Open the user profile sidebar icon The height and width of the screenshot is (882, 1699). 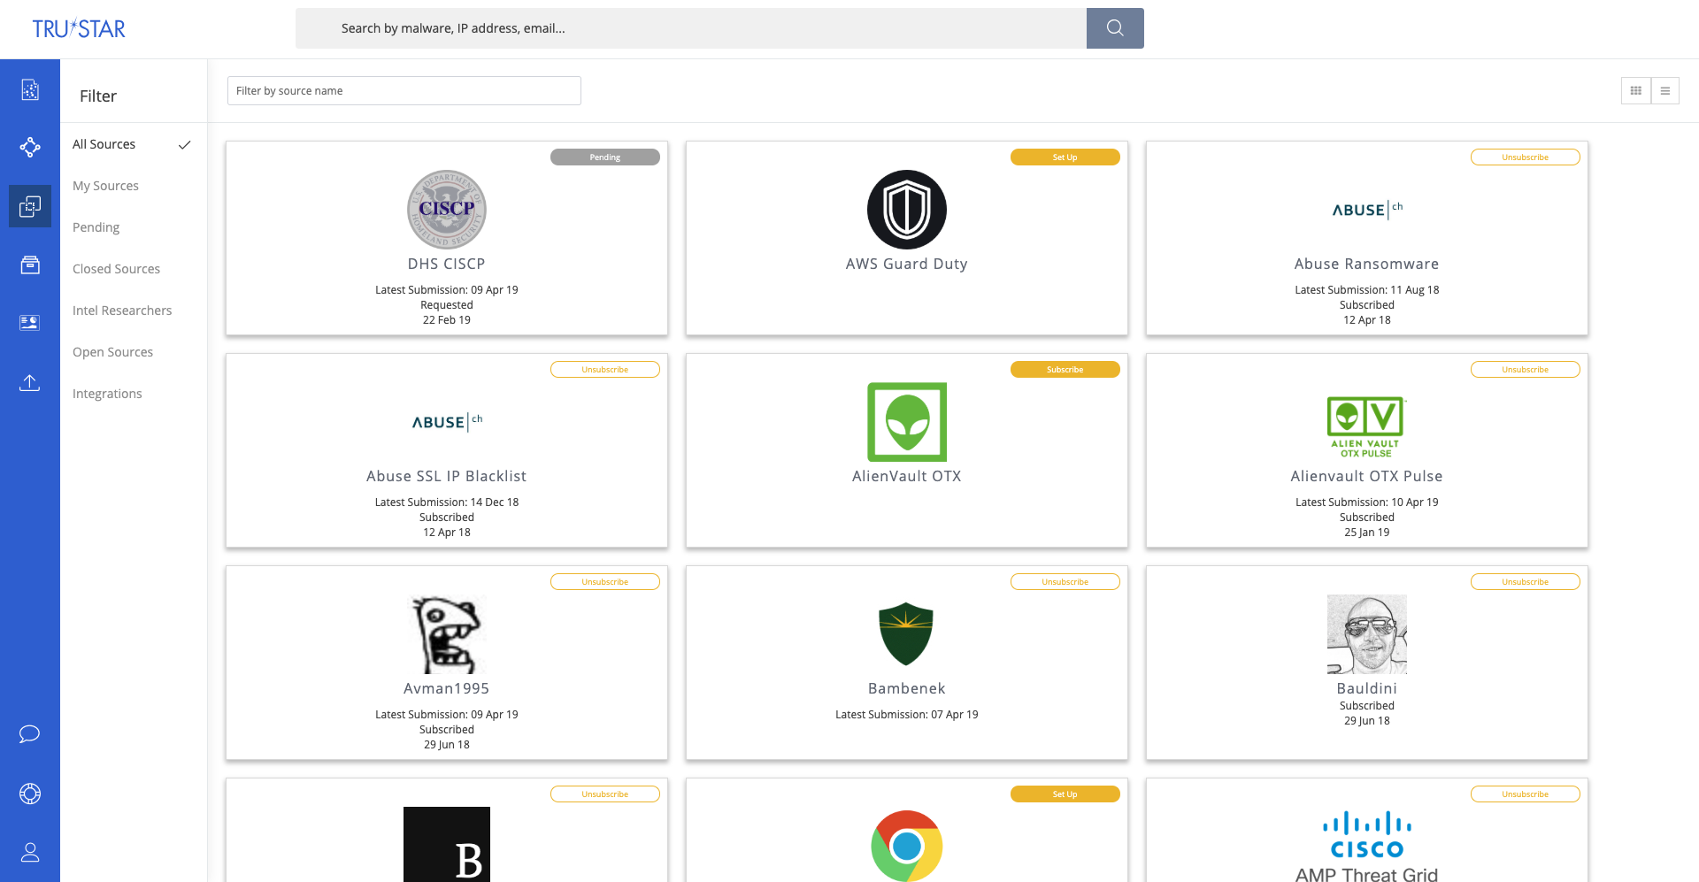click(30, 852)
